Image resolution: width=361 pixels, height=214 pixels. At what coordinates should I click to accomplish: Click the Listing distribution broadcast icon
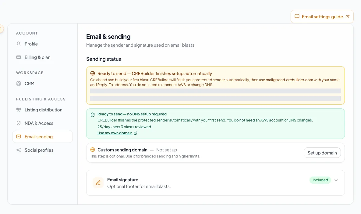coord(19,110)
